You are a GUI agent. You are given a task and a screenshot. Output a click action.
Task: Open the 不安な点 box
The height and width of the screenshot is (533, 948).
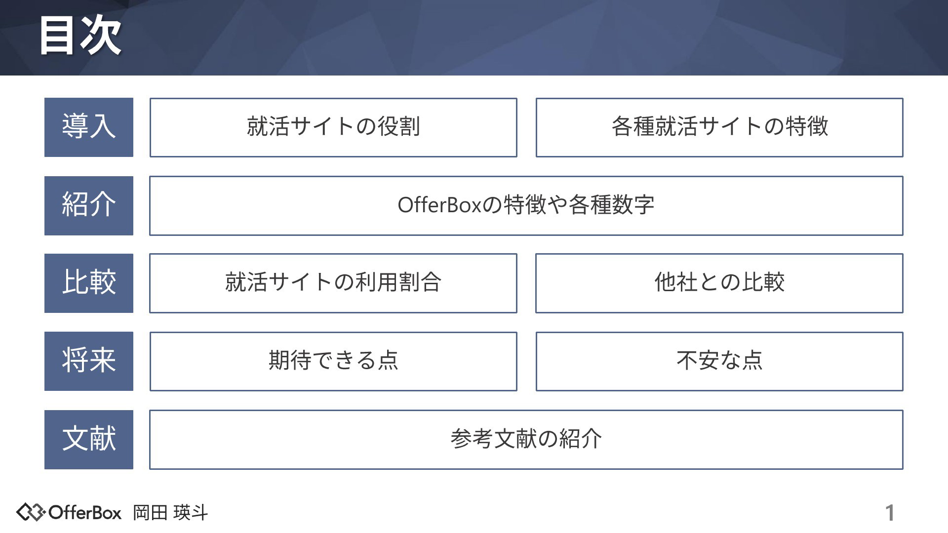pos(719,361)
